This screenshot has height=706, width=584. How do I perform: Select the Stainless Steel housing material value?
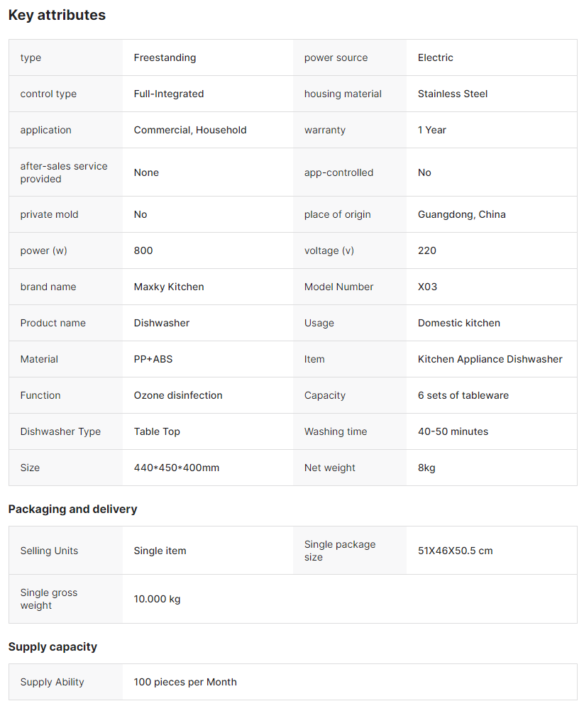click(453, 94)
